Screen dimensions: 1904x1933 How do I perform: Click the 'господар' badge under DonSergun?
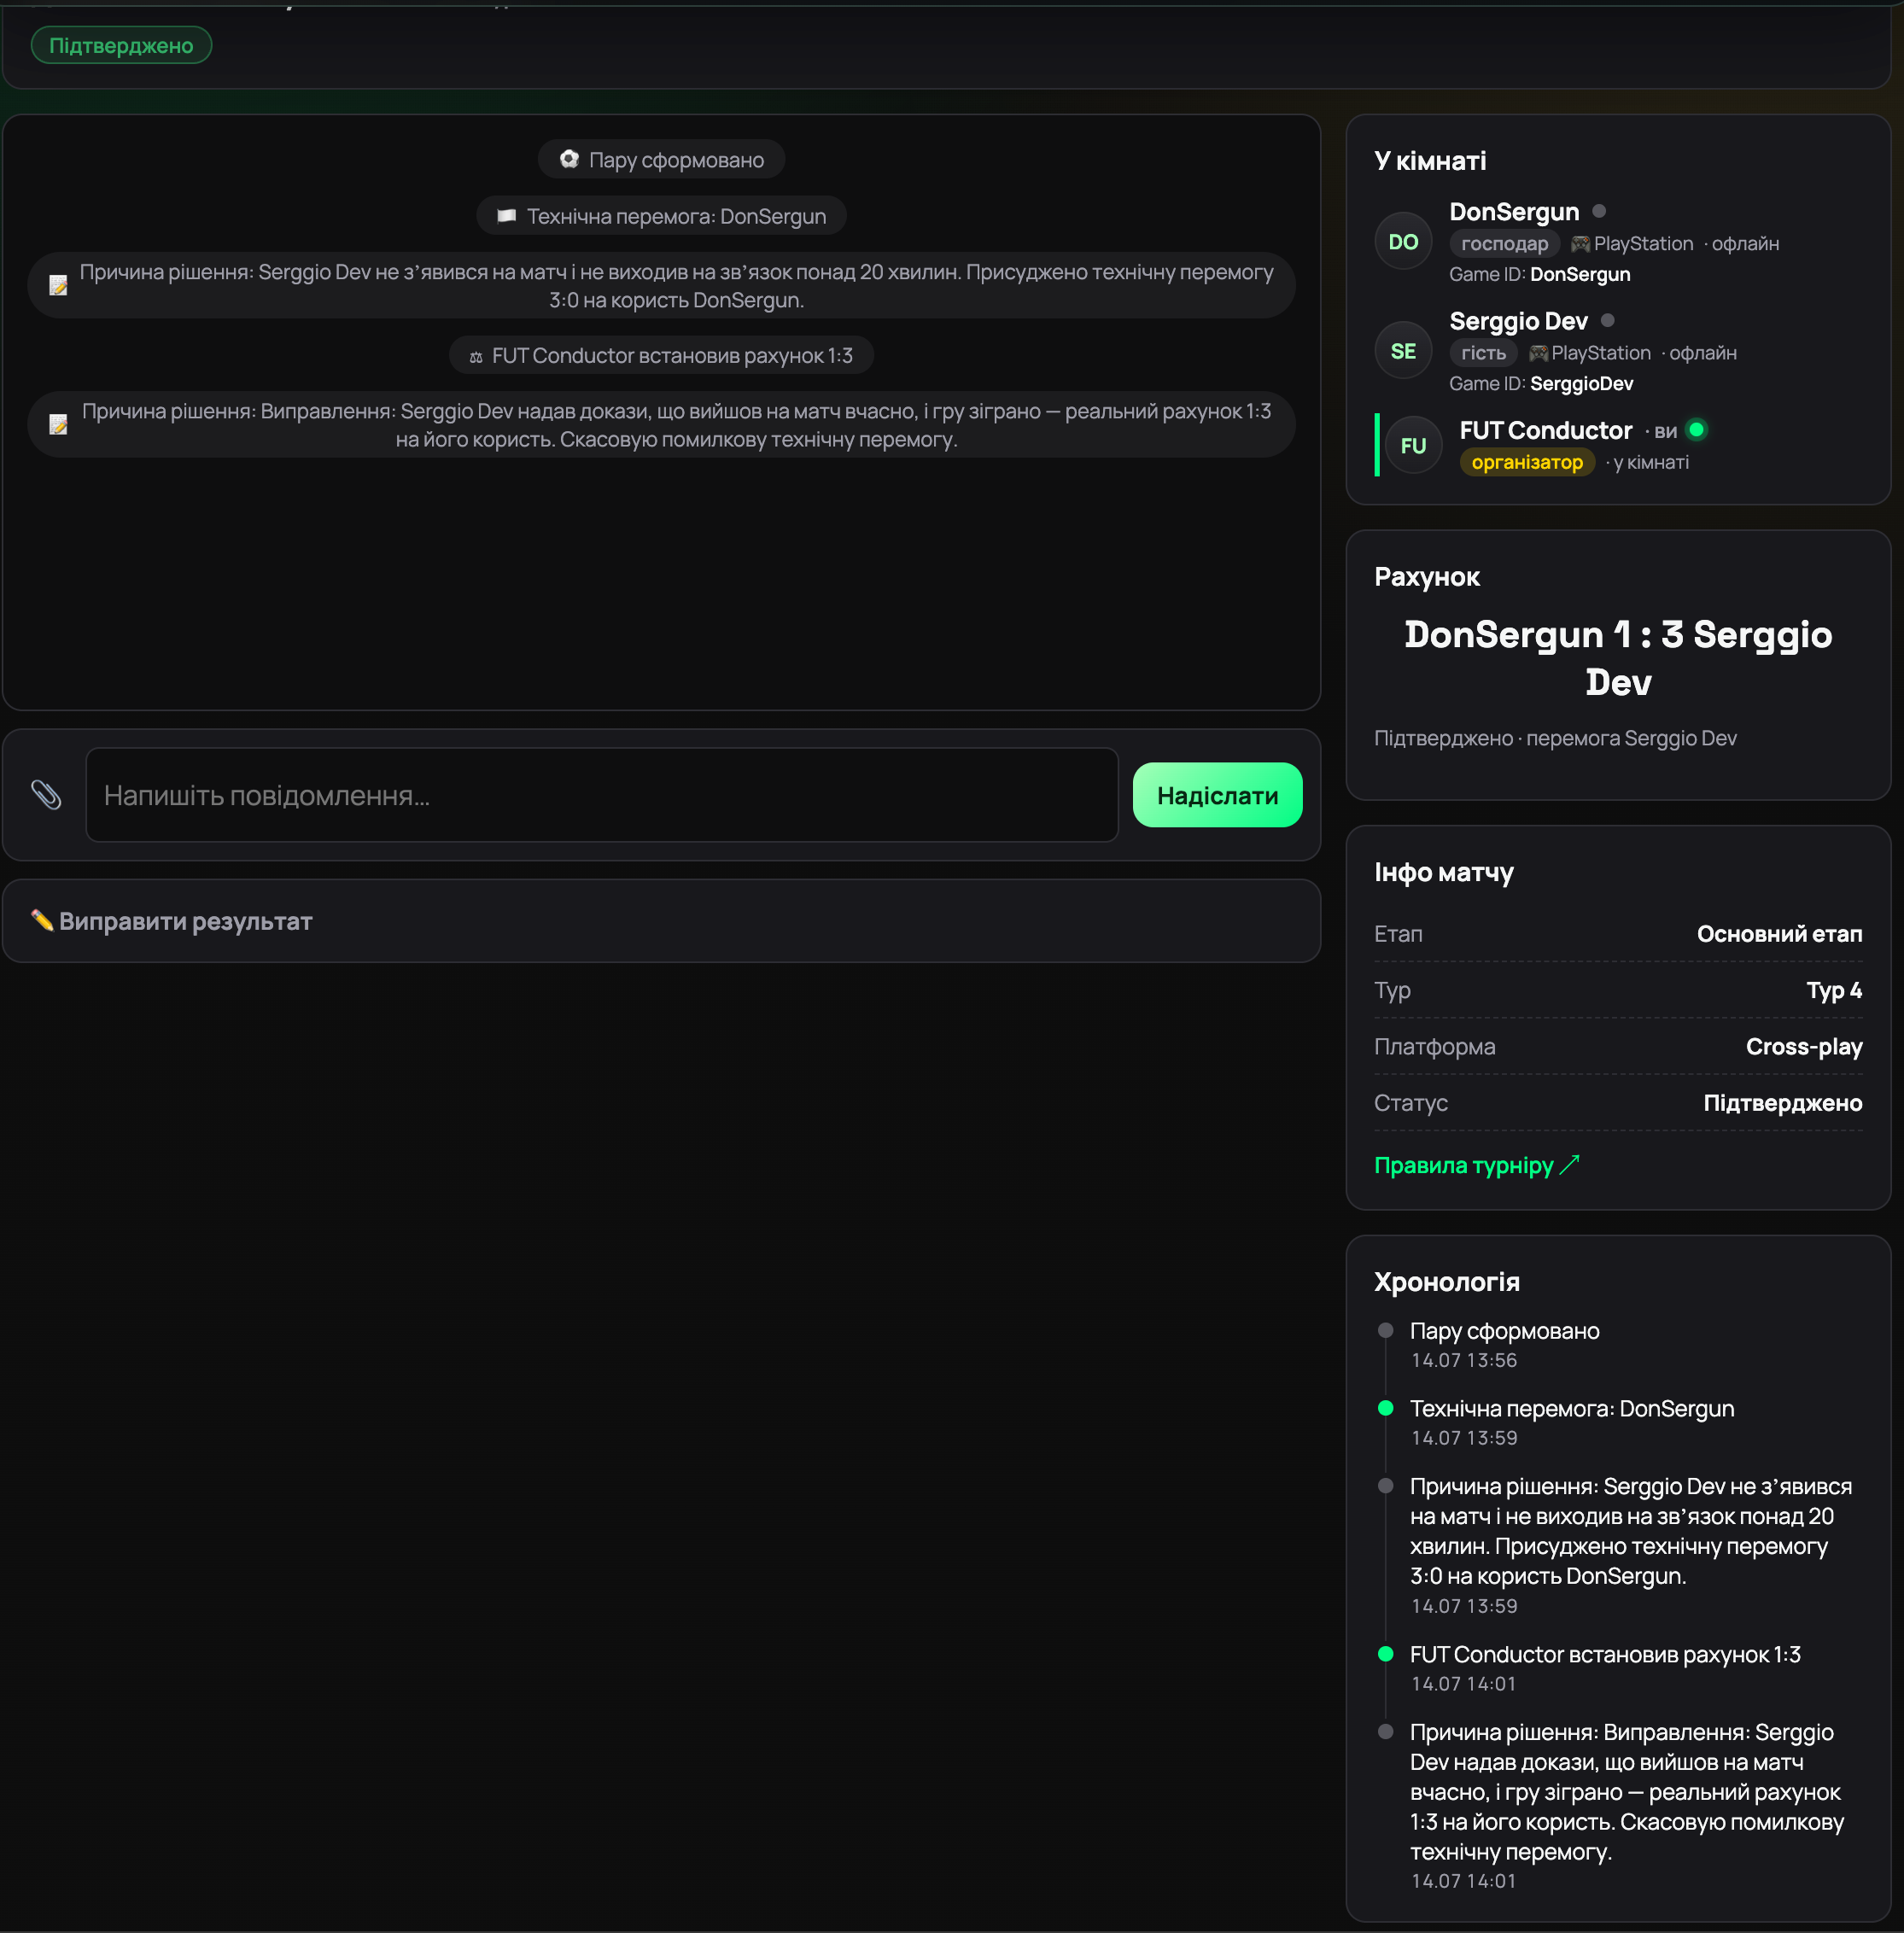(x=1504, y=243)
